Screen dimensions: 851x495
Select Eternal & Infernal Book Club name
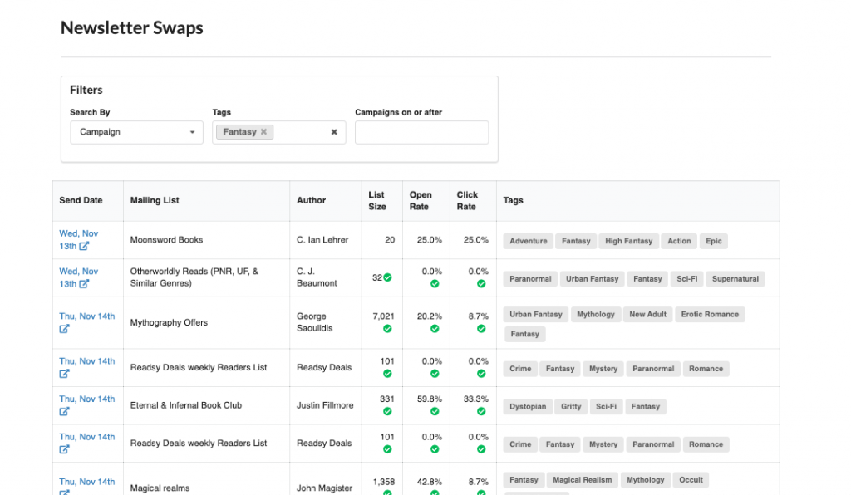[186, 405]
